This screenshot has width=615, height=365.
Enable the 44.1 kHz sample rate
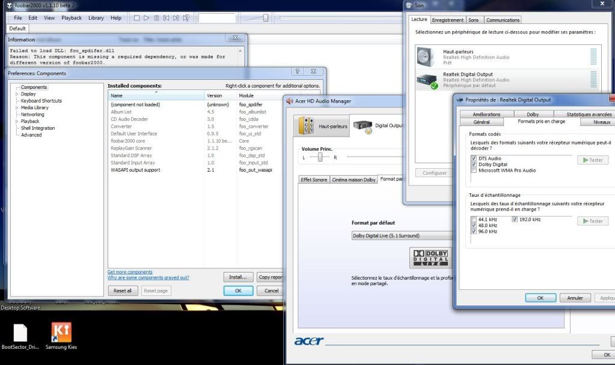pyautogui.click(x=474, y=220)
